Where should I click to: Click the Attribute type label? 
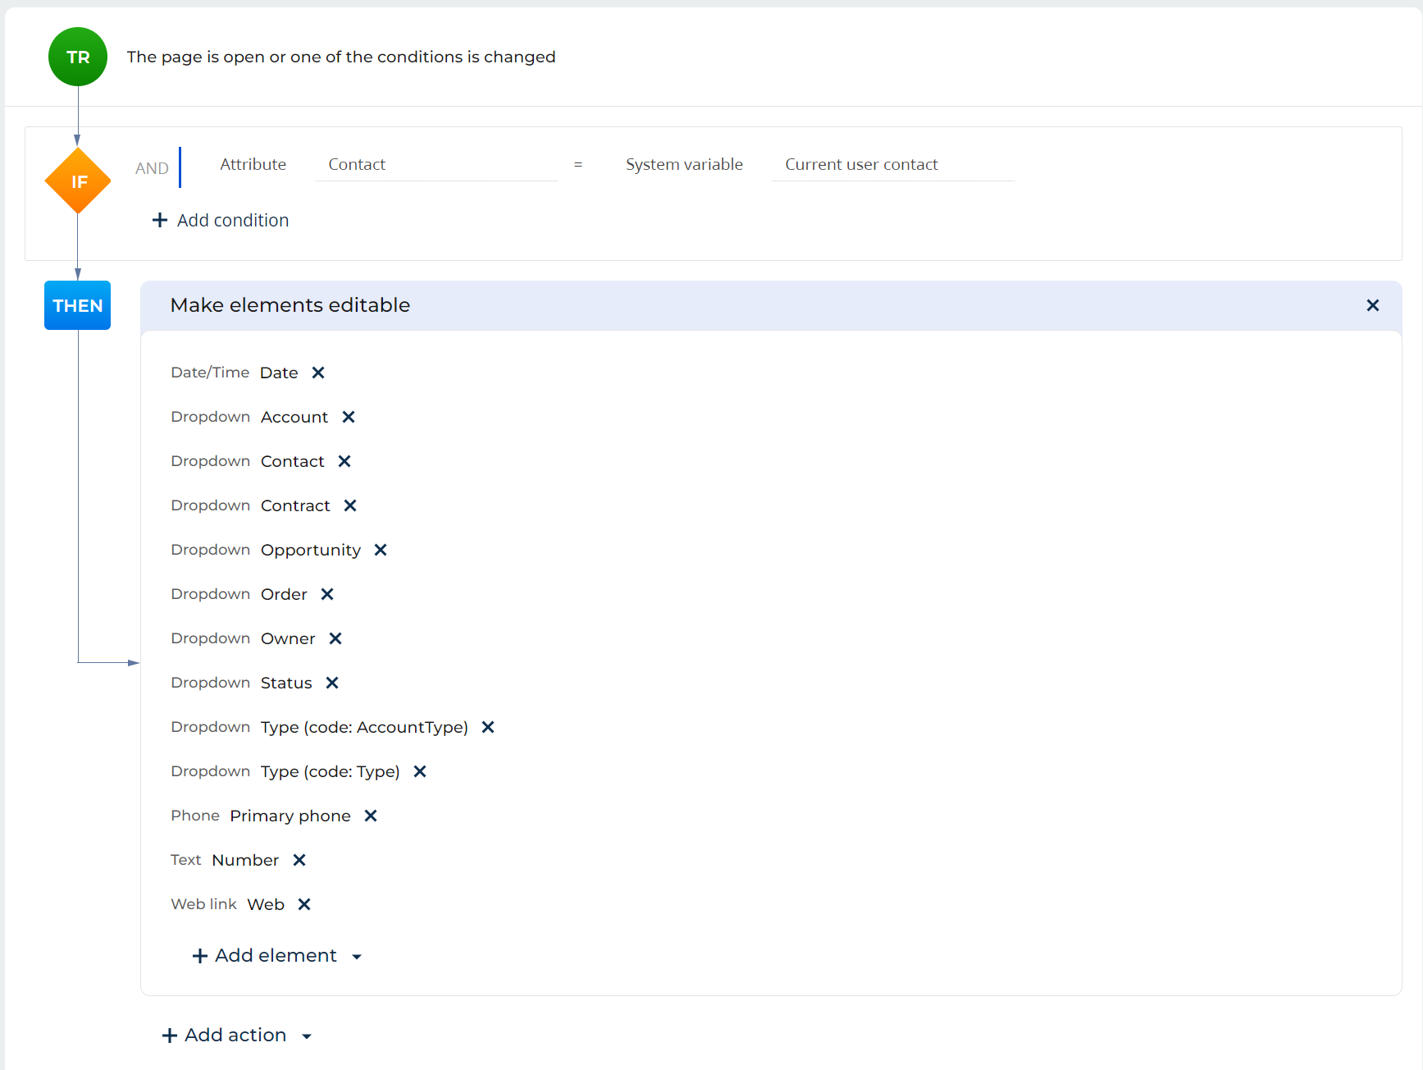click(x=253, y=165)
